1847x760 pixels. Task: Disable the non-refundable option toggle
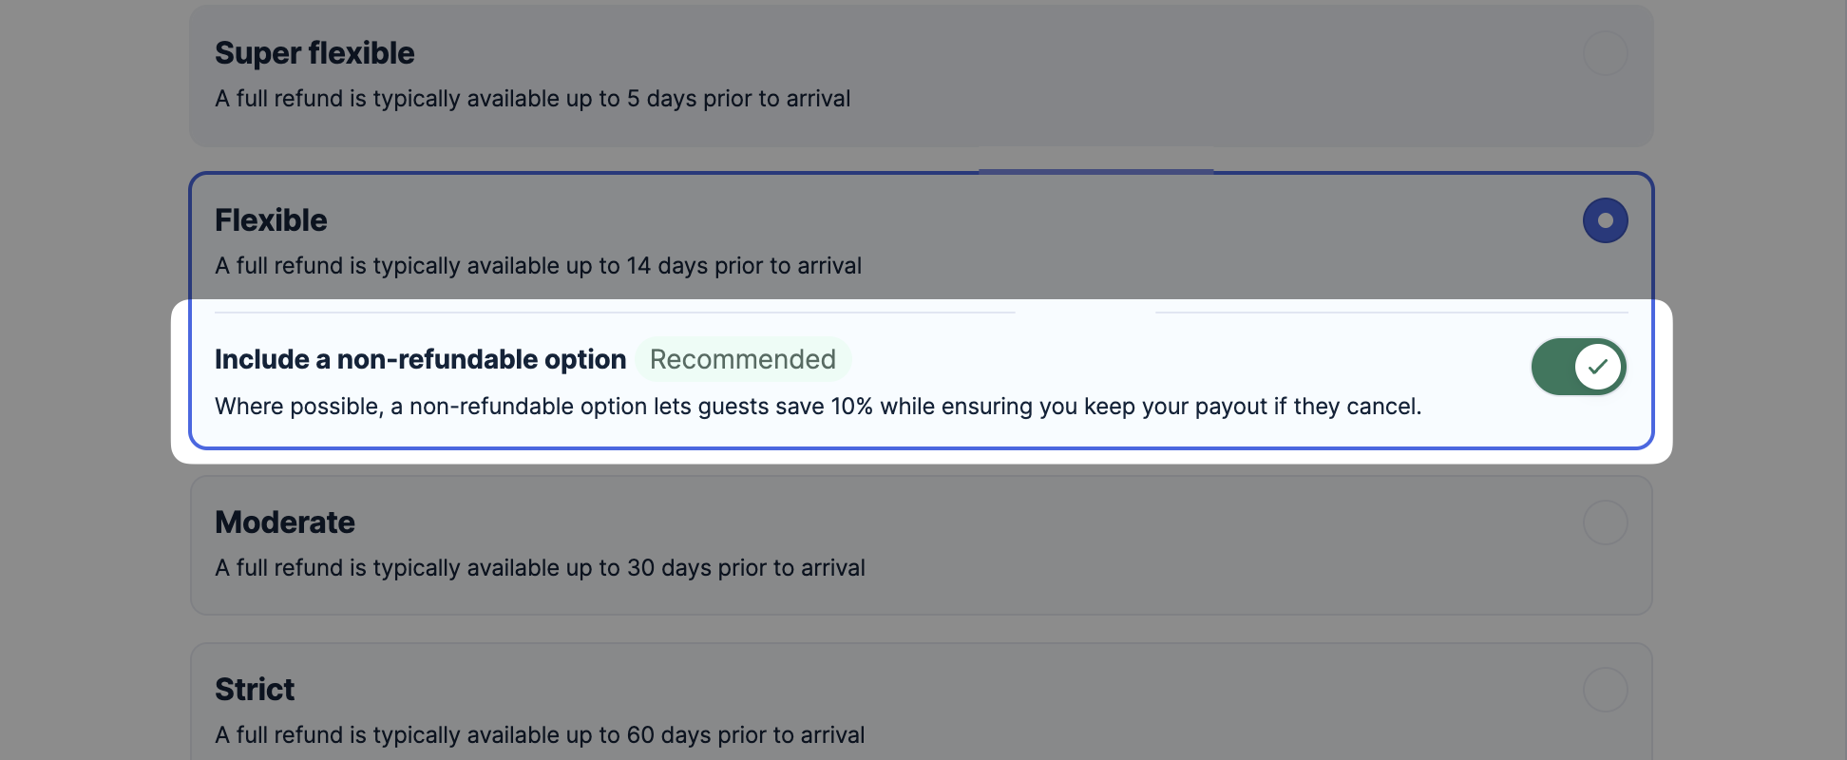(x=1578, y=367)
